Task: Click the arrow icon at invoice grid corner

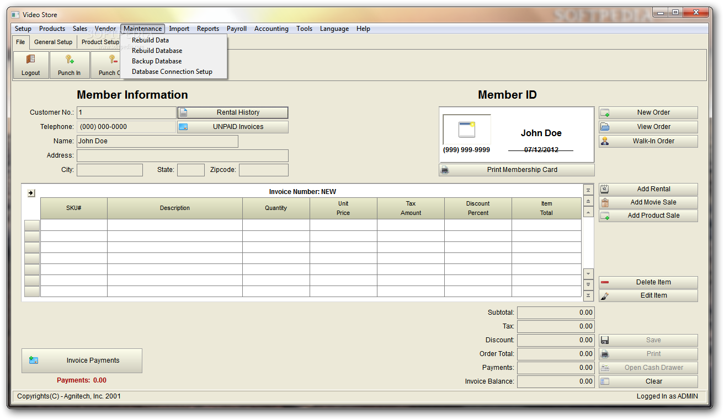Action: click(x=31, y=192)
